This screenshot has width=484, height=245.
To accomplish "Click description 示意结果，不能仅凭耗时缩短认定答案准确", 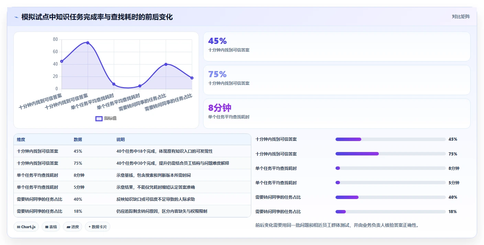I will [156, 187].
